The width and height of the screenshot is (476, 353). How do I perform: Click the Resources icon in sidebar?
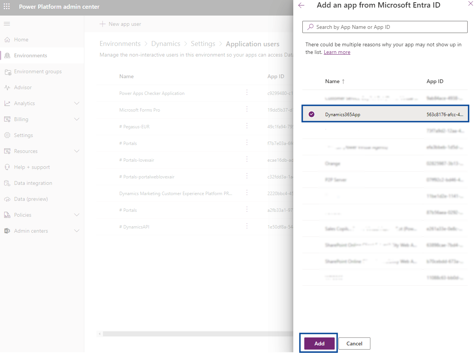pos(7,151)
